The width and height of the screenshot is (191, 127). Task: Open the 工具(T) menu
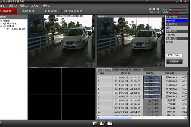coord(35,6)
